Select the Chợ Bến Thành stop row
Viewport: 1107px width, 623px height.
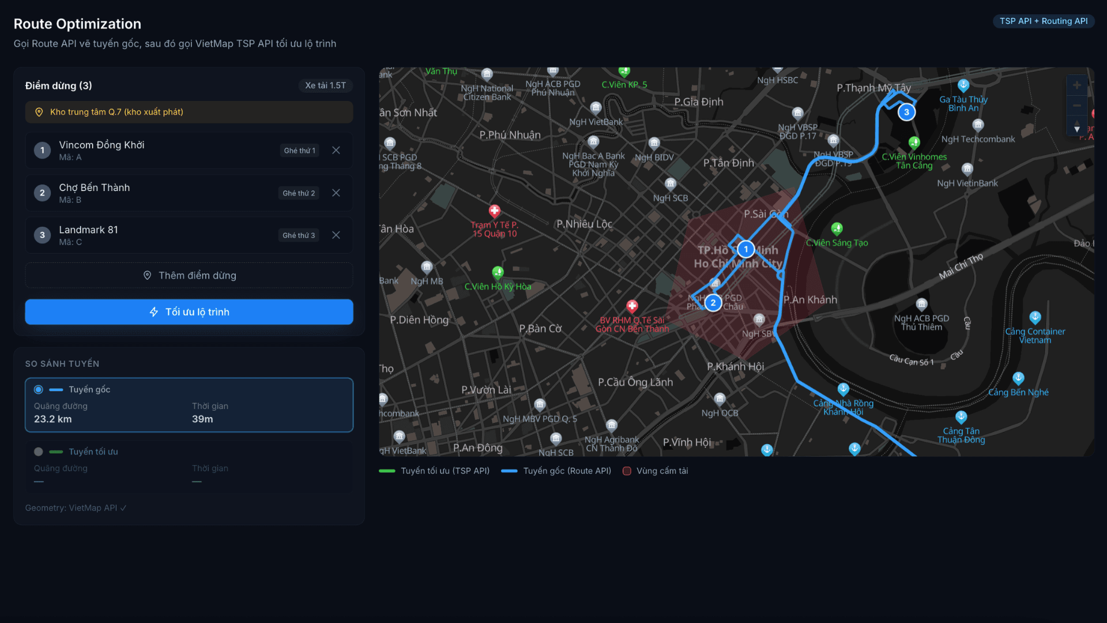tap(189, 193)
